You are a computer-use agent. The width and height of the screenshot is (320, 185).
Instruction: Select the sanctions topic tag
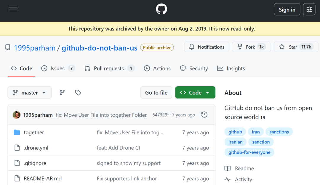279,132
